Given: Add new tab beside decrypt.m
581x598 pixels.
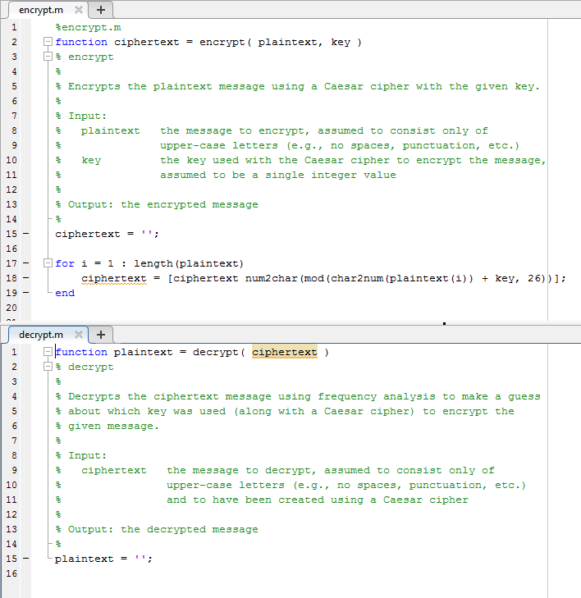Looking at the screenshot, I should click(101, 335).
